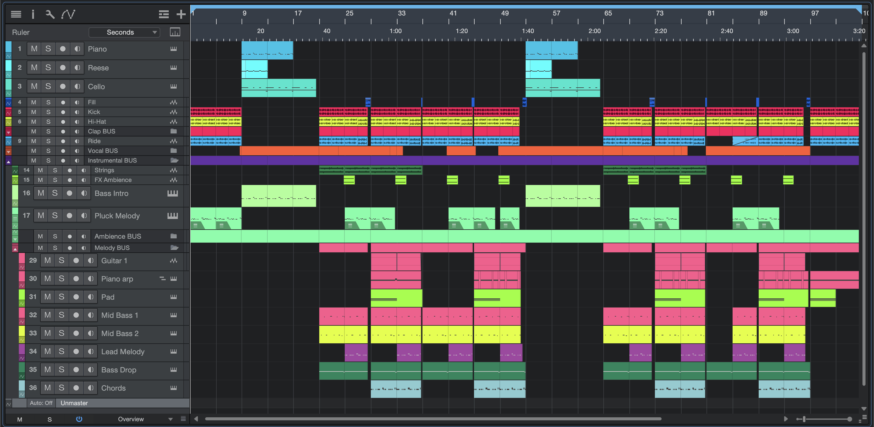The image size is (874, 427).
Task: Open the Seconds ruler timebase dropdown
Action: pyautogui.click(x=124, y=32)
